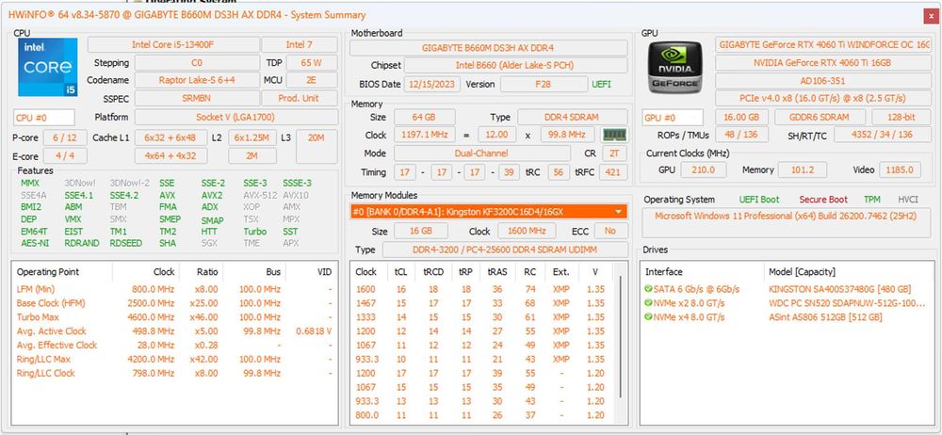Click the SRMBN SSPEC value

click(197, 98)
